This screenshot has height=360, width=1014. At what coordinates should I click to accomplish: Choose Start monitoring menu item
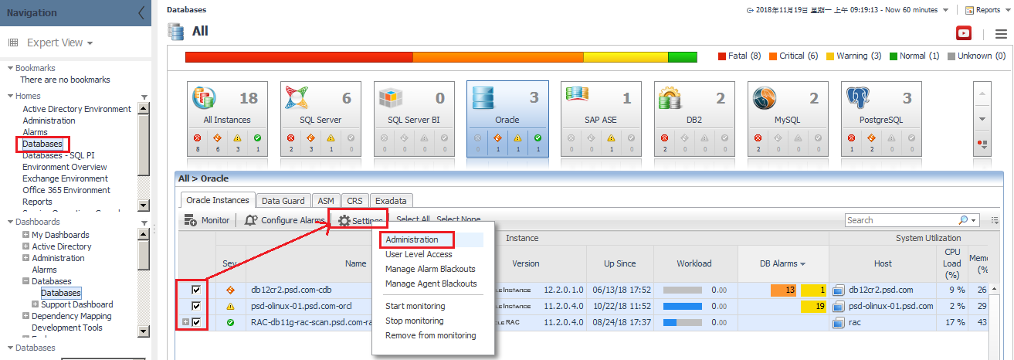click(x=415, y=306)
